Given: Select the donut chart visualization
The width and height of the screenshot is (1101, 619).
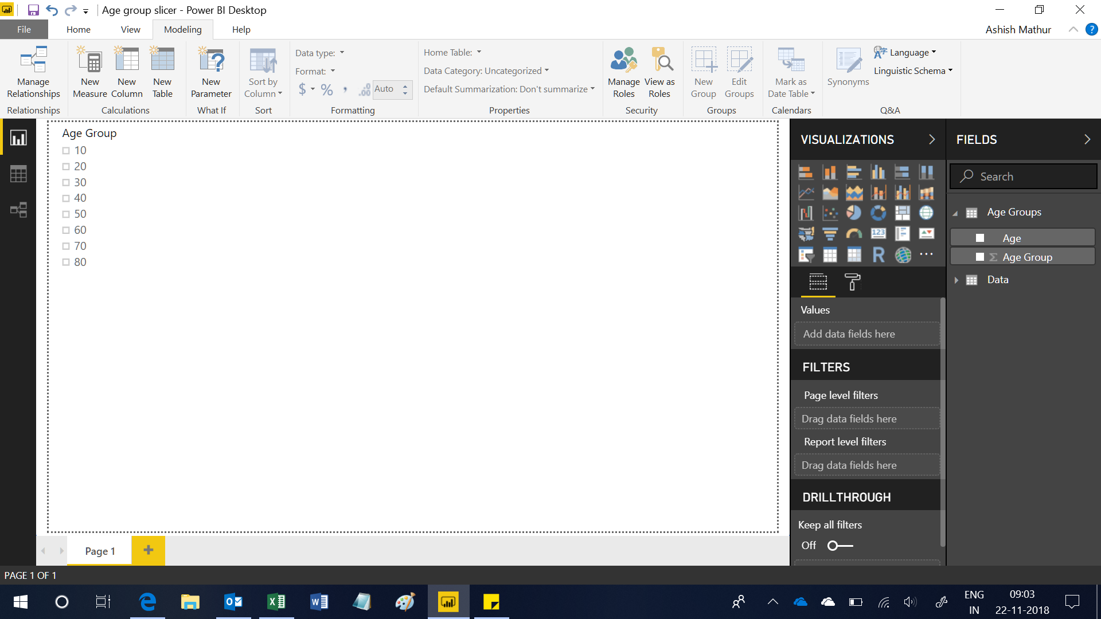Looking at the screenshot, I should (878, 213).
